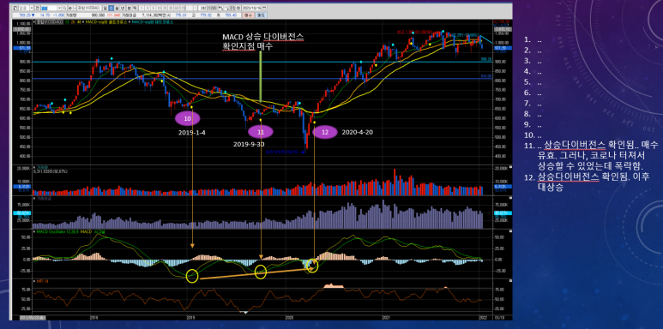Click the MACD-sig 골든크로스 legend text

(106, 22)
